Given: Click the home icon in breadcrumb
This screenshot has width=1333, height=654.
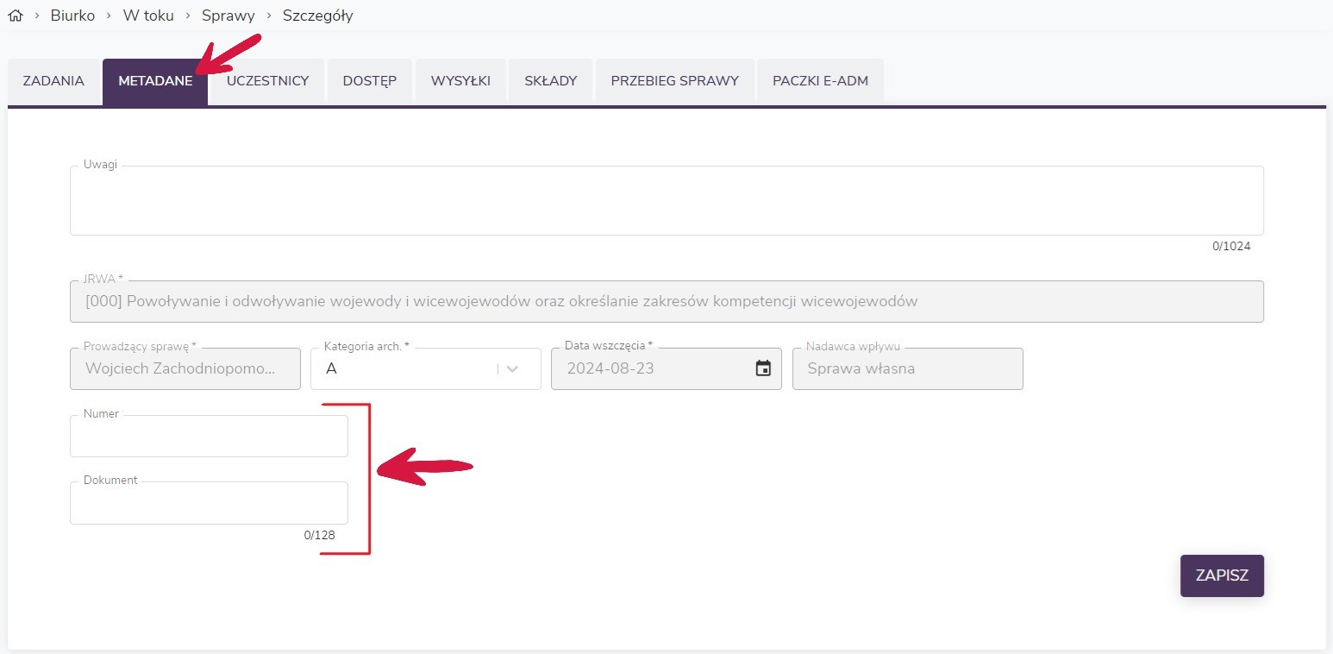Looking at the screenshot, I should click(15, 16).
